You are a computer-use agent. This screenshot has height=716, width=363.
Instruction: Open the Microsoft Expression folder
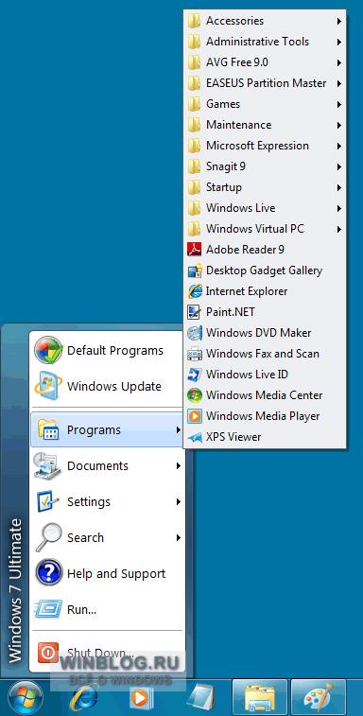coord(265,146)
